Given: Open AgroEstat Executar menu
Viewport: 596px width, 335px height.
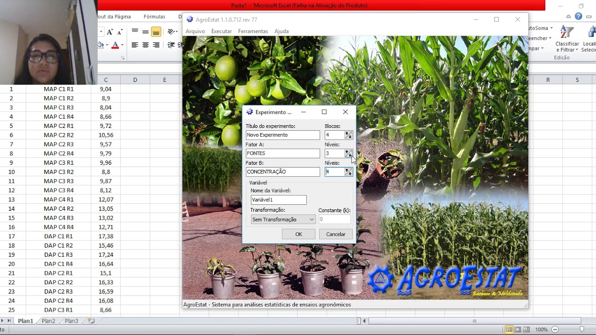Looking at the screenshot, I should (x=221, y=31).
